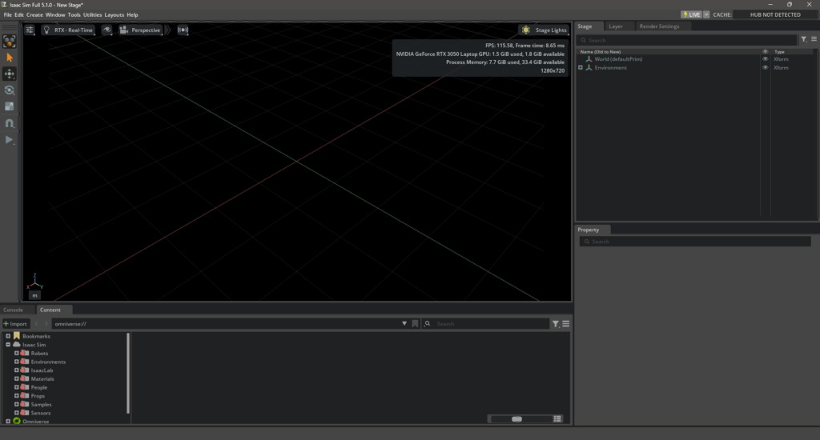
Task: Open the Perspective camera dropdown
Action: pos(141,30)
